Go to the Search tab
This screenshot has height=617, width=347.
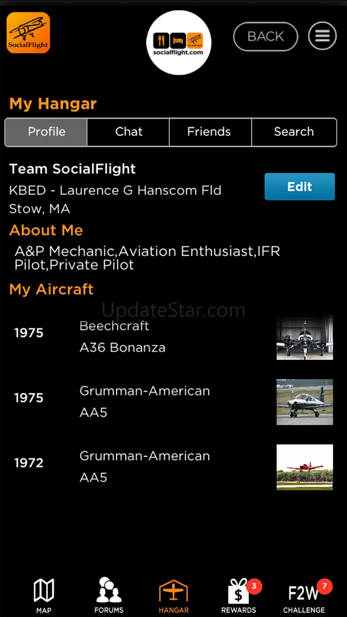294,132
